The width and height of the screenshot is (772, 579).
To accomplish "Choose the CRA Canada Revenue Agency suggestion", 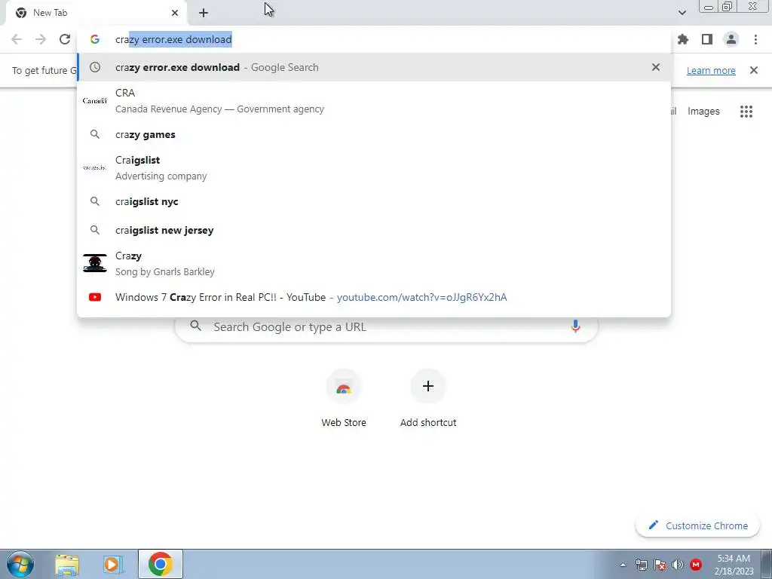I will 374,100.
